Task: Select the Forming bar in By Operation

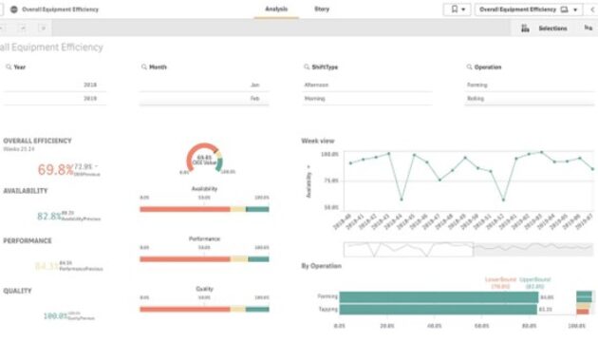Action: [439, 297]
